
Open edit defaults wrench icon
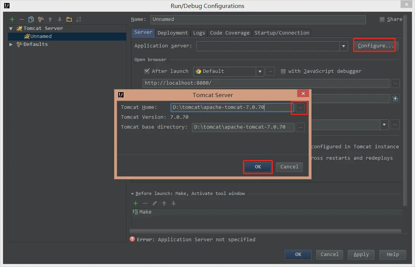point(41,19)
